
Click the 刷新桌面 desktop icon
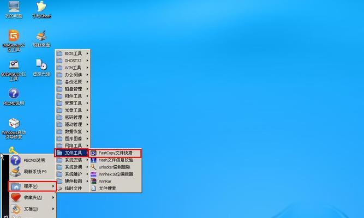tap(41, 39)
